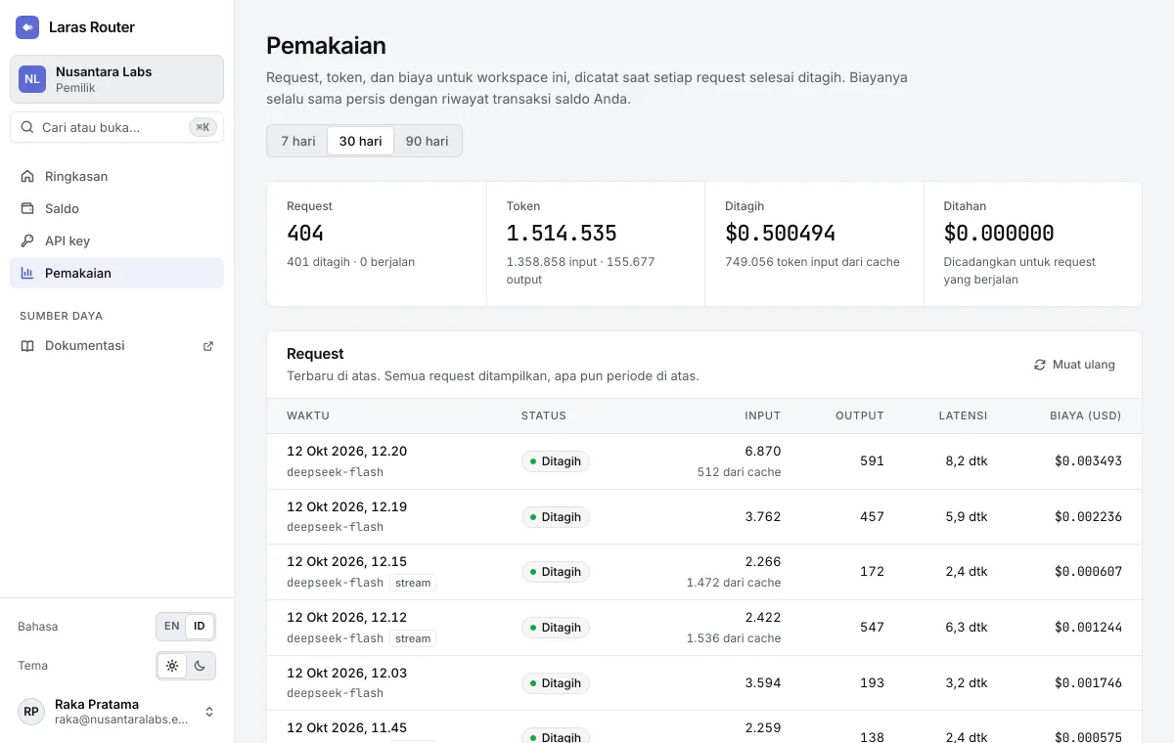
Task: Click the Ditagih amount $0.500494
Action: 781,234
